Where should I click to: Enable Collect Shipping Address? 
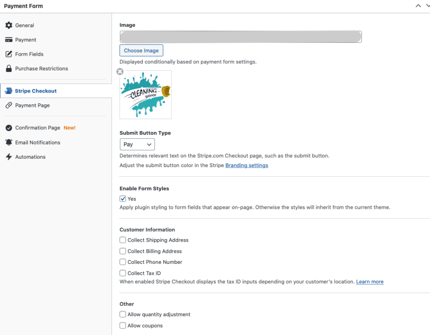click(x=123, y=240)
